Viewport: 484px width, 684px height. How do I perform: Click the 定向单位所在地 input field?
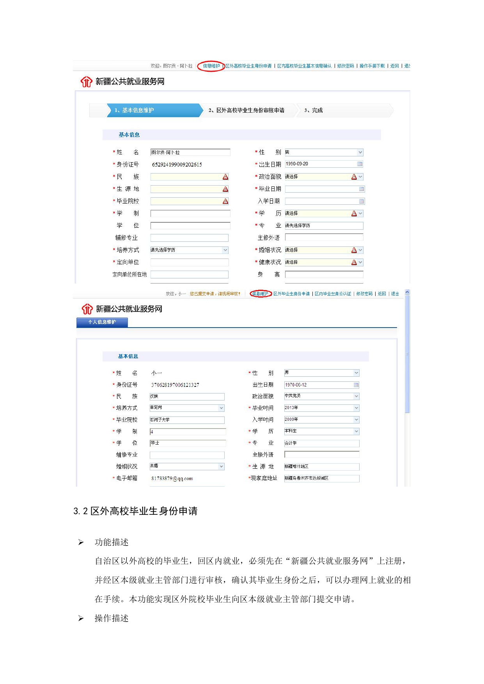(x=190, y=275)
